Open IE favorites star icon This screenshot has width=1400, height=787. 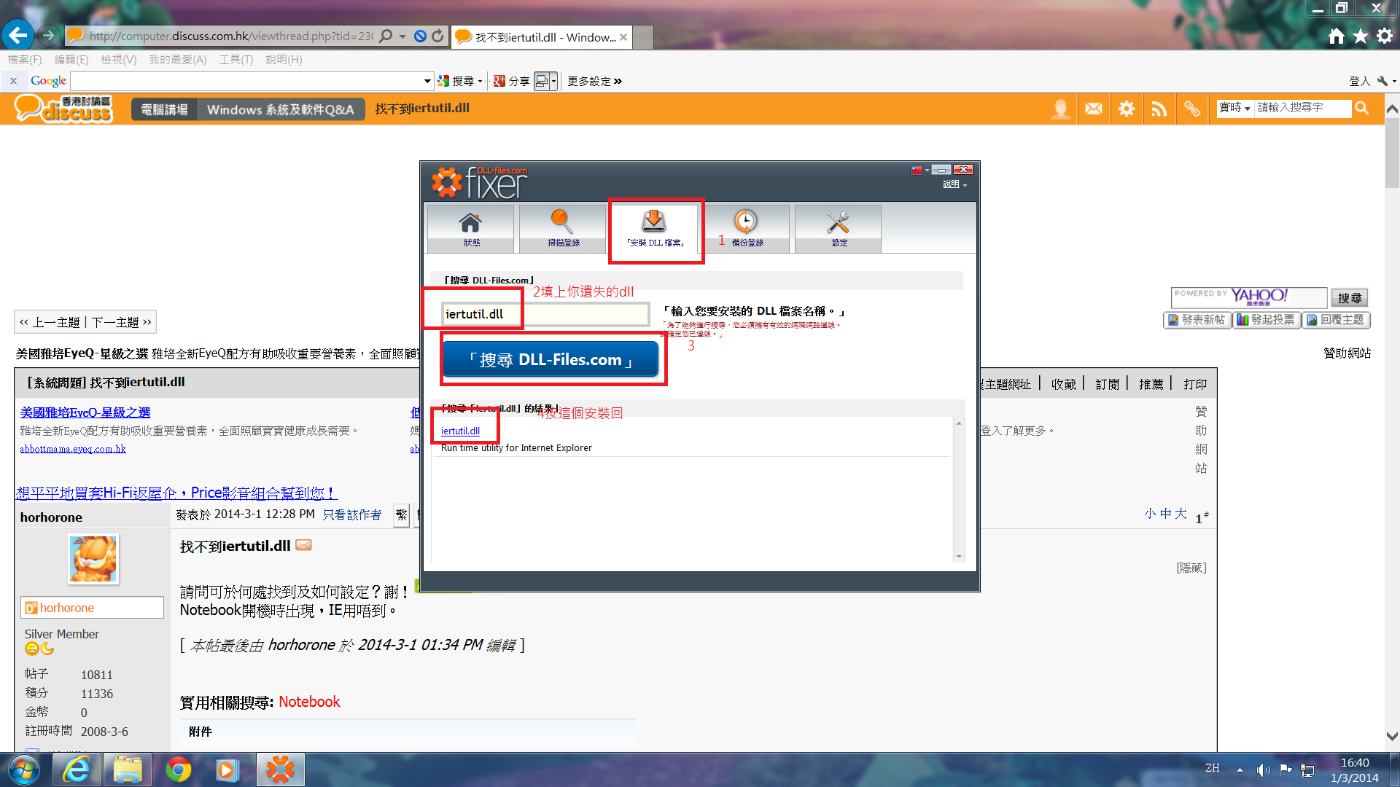(1360, 36)
